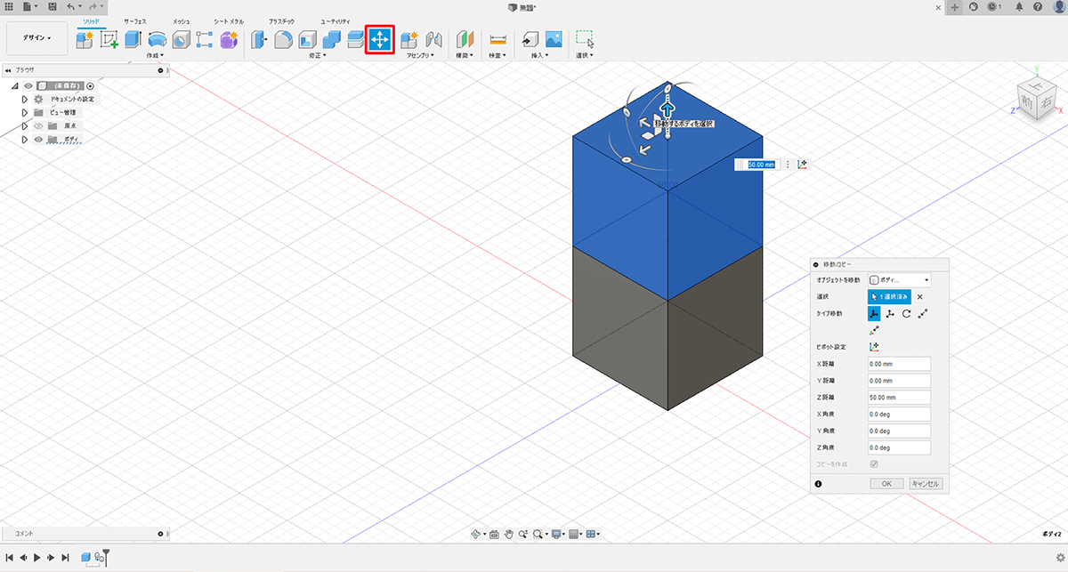Toggle the コピーを作成 checkbox
1068x572 pixels.
pos(874,464)
